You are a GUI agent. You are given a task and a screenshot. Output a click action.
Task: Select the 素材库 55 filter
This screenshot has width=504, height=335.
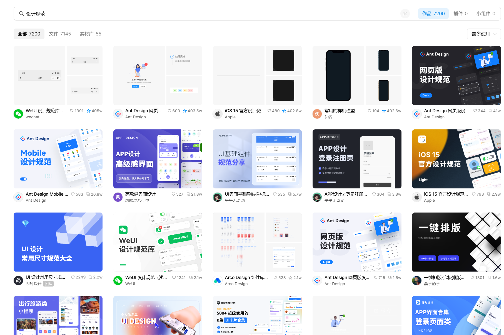point(90,34)
